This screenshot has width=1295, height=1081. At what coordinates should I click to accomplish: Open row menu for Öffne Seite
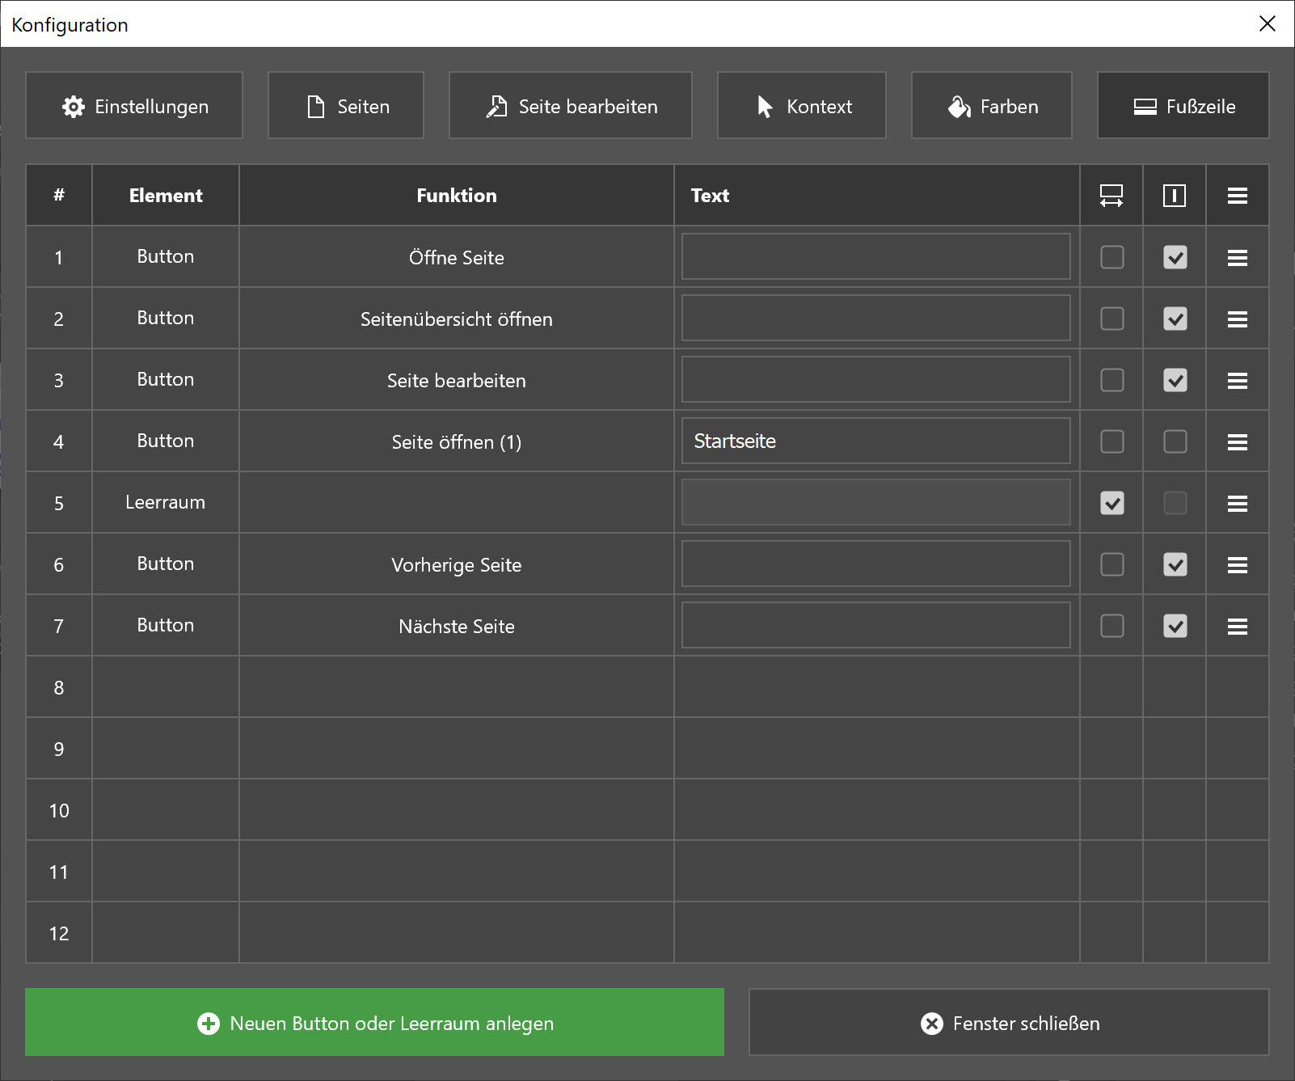click(x=1238, y=257)
